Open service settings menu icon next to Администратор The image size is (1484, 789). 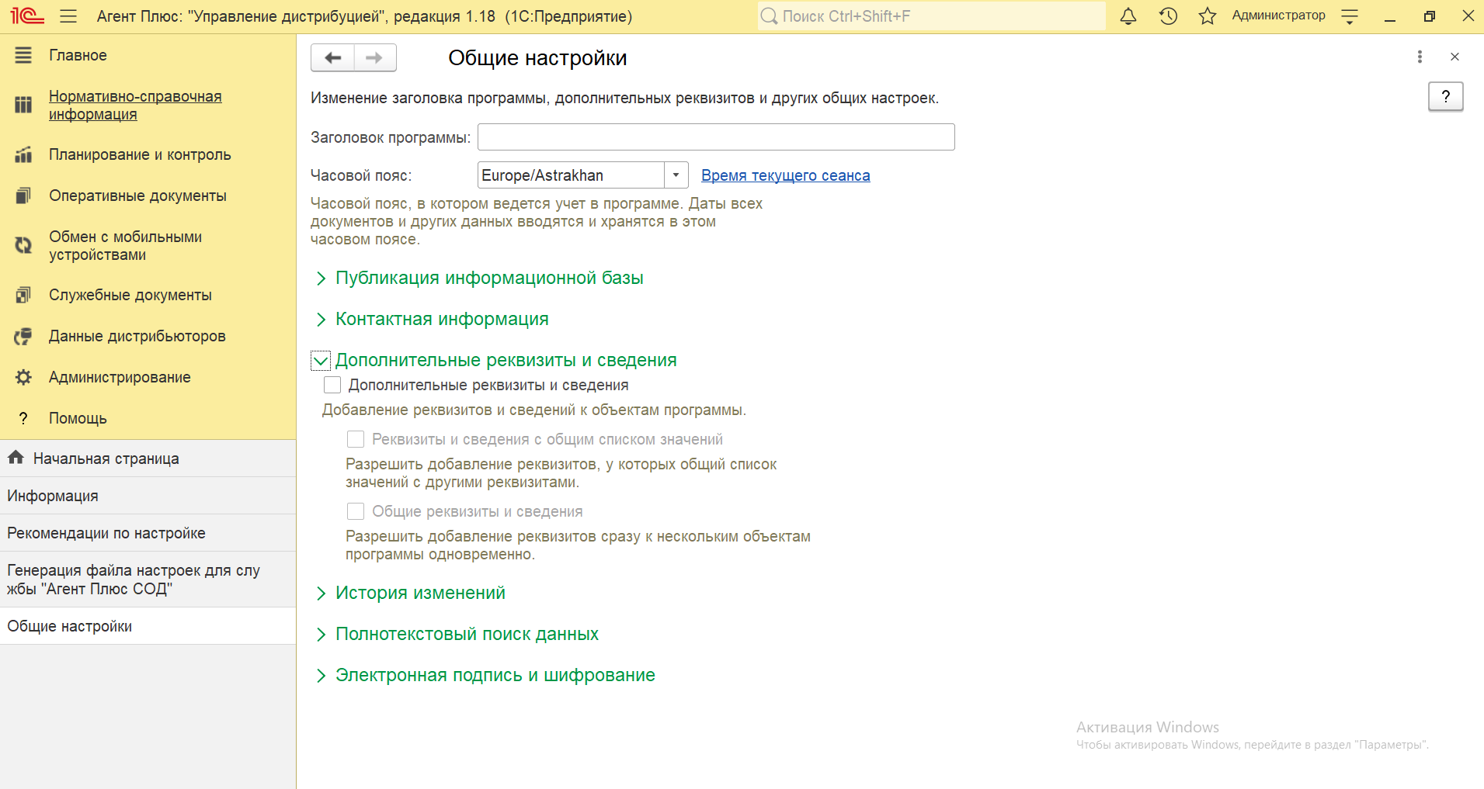pos(1350,16)
